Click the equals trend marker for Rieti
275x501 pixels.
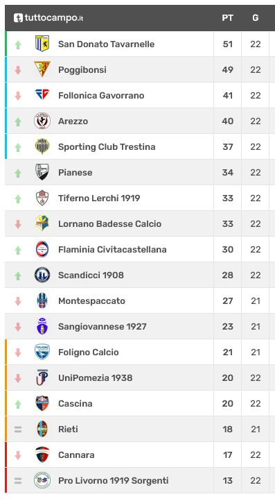(x=18, y=430)
